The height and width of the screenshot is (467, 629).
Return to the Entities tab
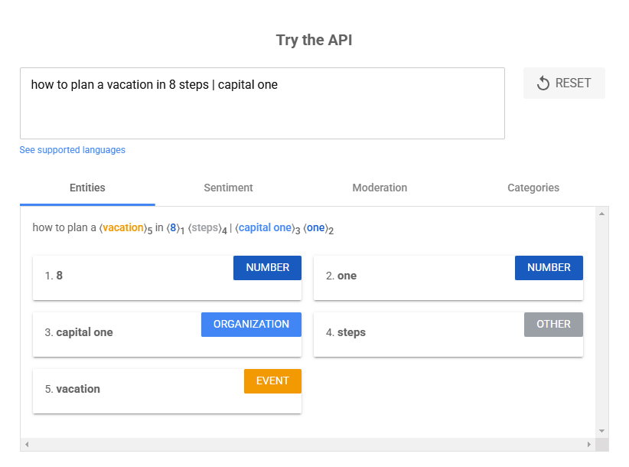coord(86,188)
